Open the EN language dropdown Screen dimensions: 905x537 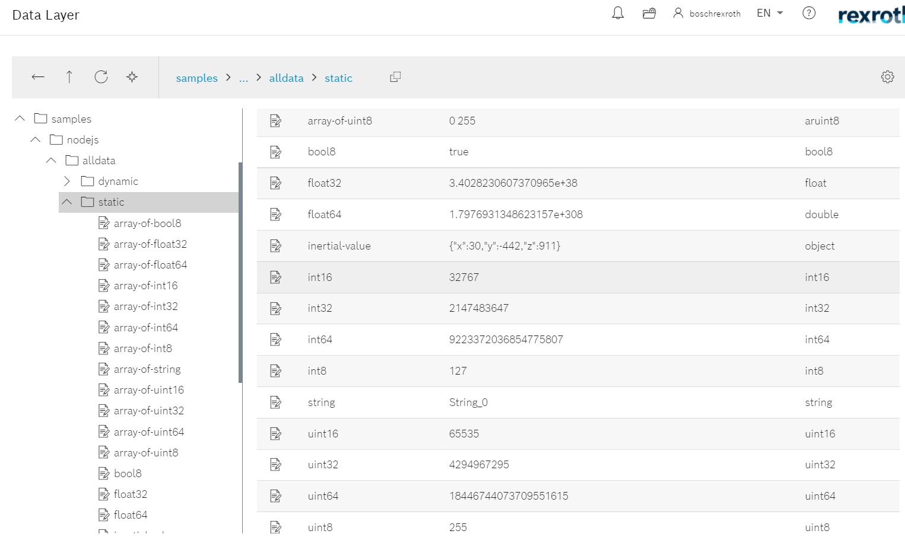[769, 13]
